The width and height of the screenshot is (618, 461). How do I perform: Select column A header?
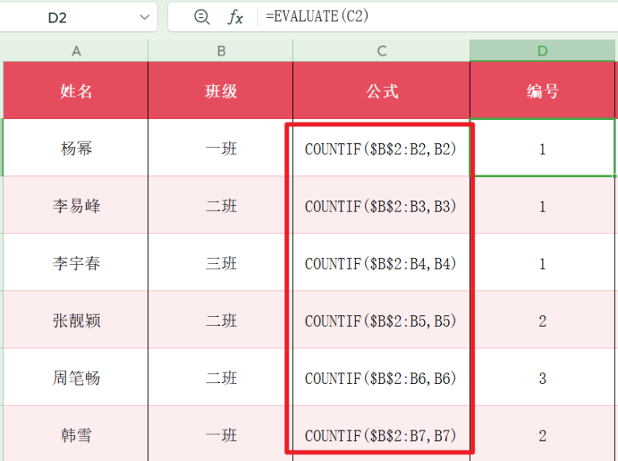(76, 51)
